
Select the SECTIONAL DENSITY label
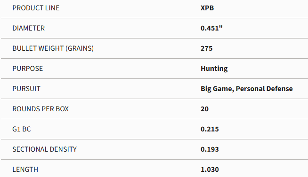[x=45, y=149]
